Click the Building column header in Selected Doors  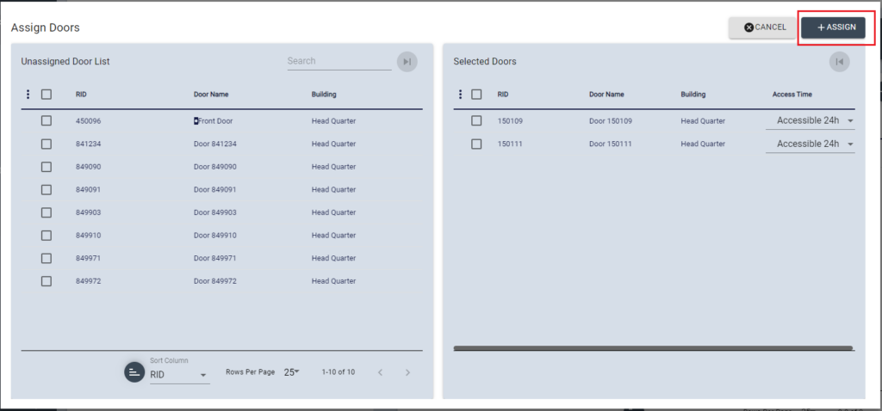tap(693, 95)
